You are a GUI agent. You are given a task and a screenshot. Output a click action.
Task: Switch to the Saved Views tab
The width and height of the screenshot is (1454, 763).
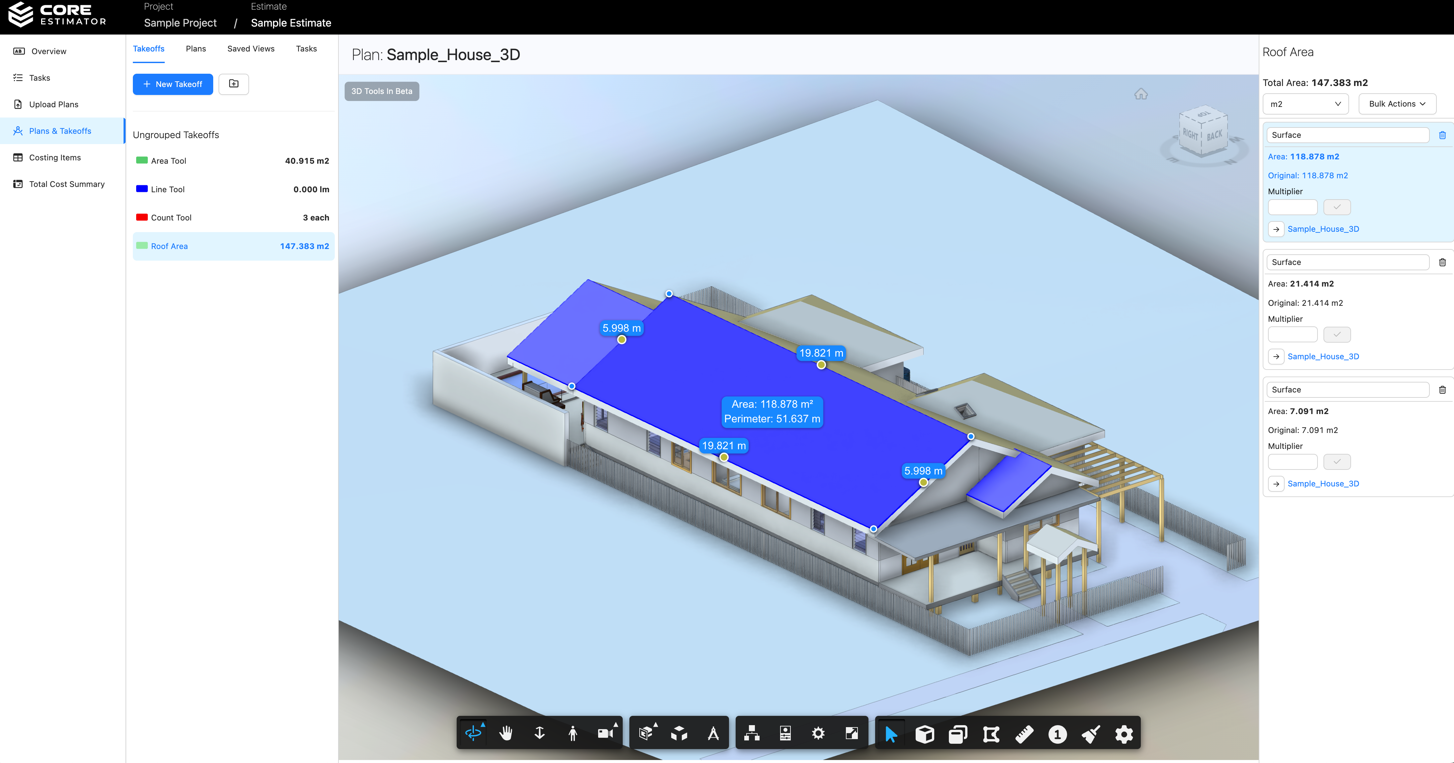coord(251,48)
